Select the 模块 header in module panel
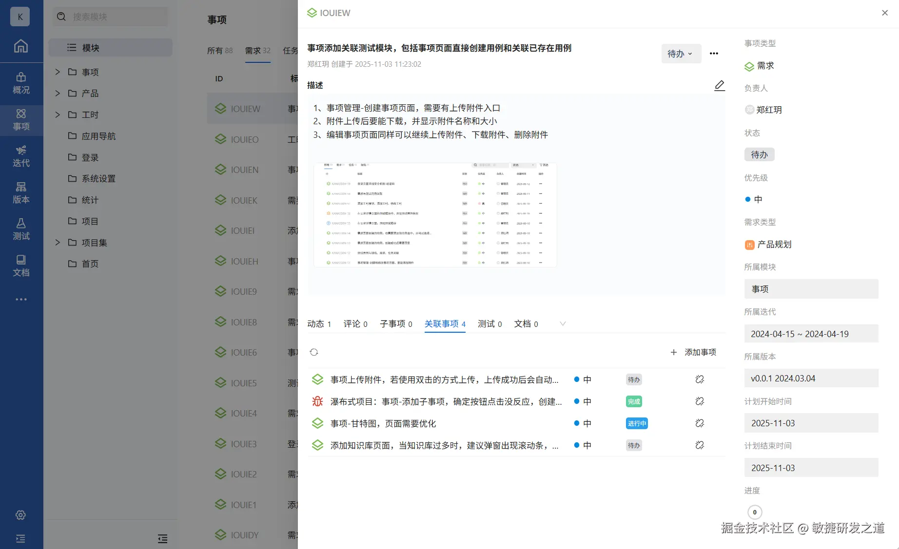899x549 pixels. [x=111, y=48]
